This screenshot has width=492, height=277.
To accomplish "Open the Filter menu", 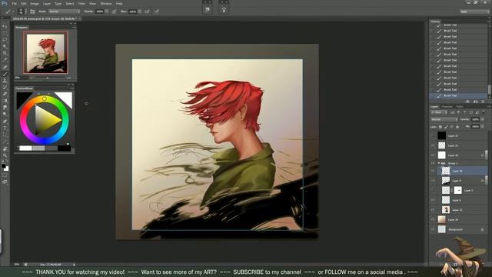I will click(81, 3).
